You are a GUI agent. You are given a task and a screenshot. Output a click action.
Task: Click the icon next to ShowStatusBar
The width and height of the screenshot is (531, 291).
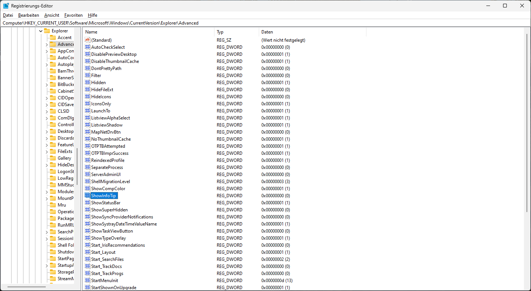pyautogui.click(x=88, y=202)
